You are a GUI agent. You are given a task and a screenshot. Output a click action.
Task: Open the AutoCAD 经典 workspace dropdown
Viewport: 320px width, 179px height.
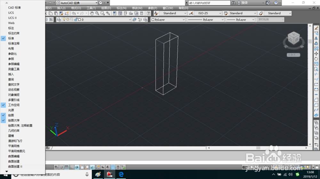click(77, 3)
